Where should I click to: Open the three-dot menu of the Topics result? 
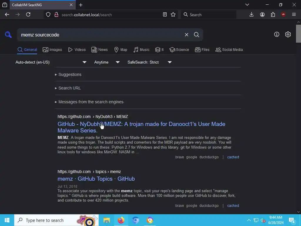pos(223,206)
